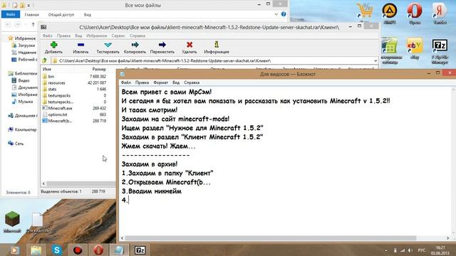456x256 pixels.
Task: Click the 7-Zip file list horizontal scrollbar
Action: pos(81,183)
